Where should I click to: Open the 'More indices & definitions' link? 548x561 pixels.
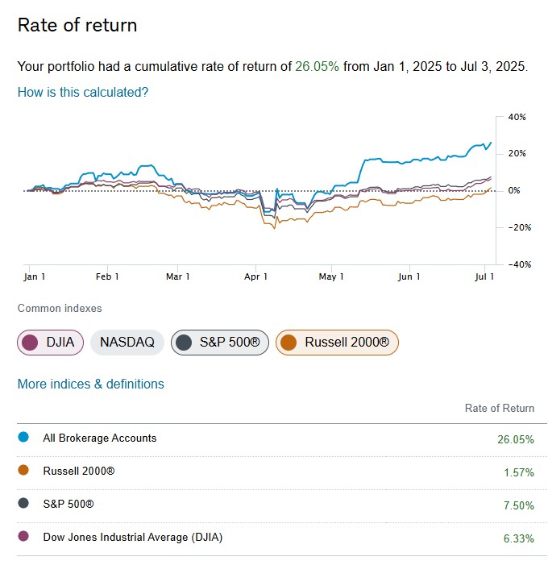pos(90,384)
